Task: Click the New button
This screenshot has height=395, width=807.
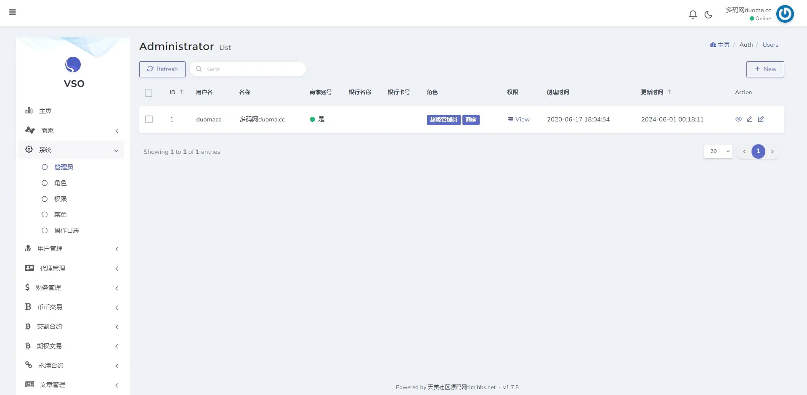Action: click(765, 69)
